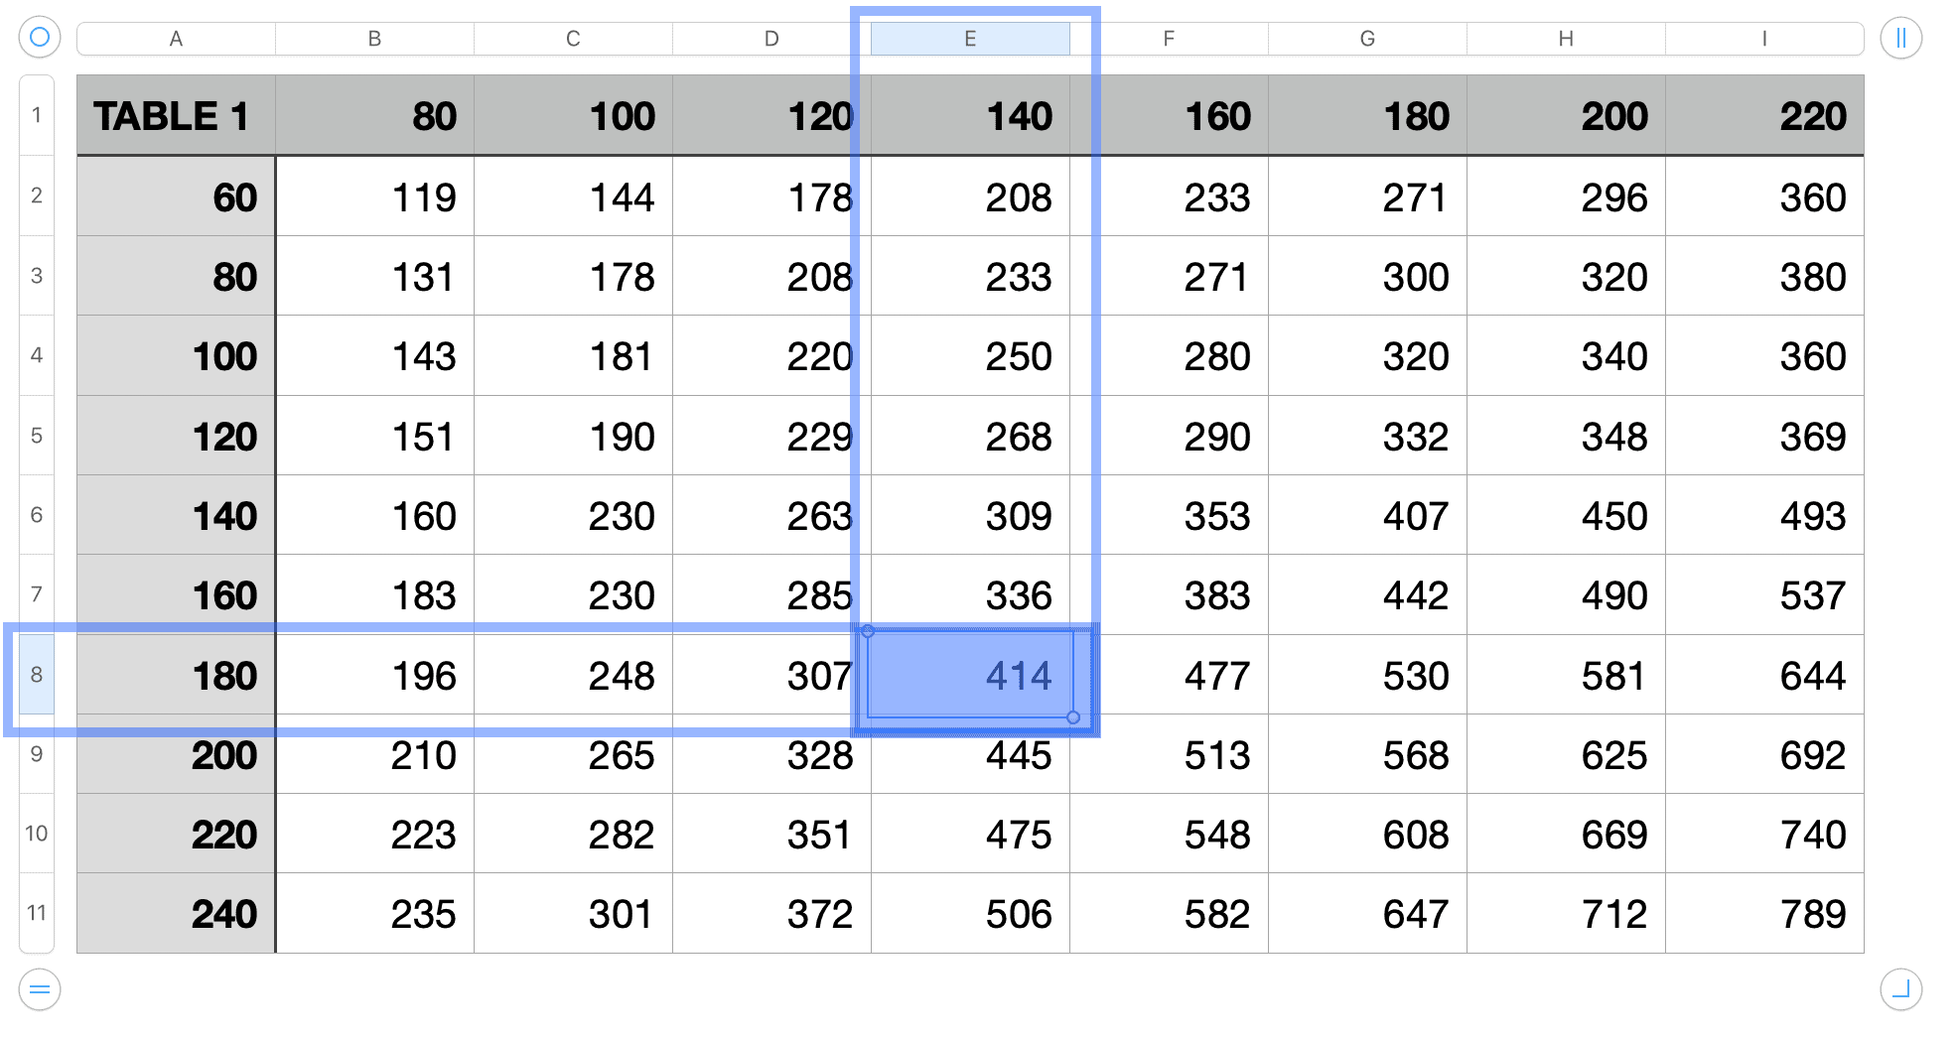Click the add-row button with two horizontal lines
This screenshot has height=1038, width=1958.
[39, 989]
